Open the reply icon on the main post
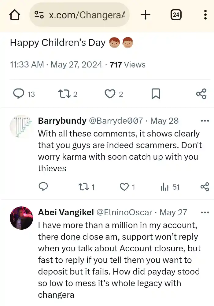 [18, 94]
